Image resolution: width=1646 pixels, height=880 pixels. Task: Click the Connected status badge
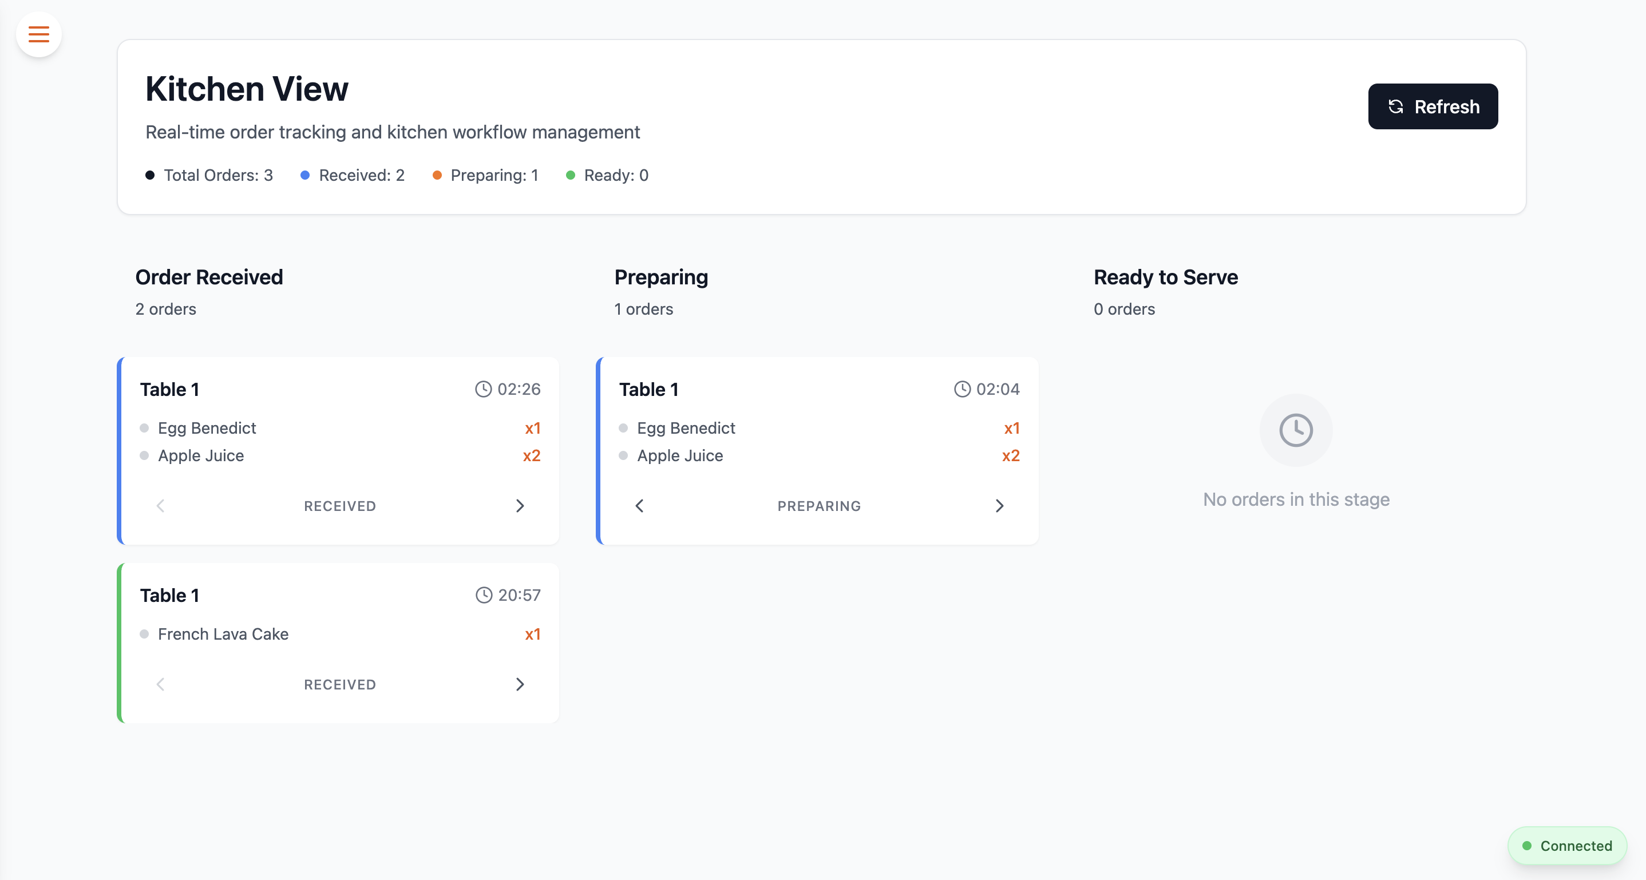[x=1567, y=846]
